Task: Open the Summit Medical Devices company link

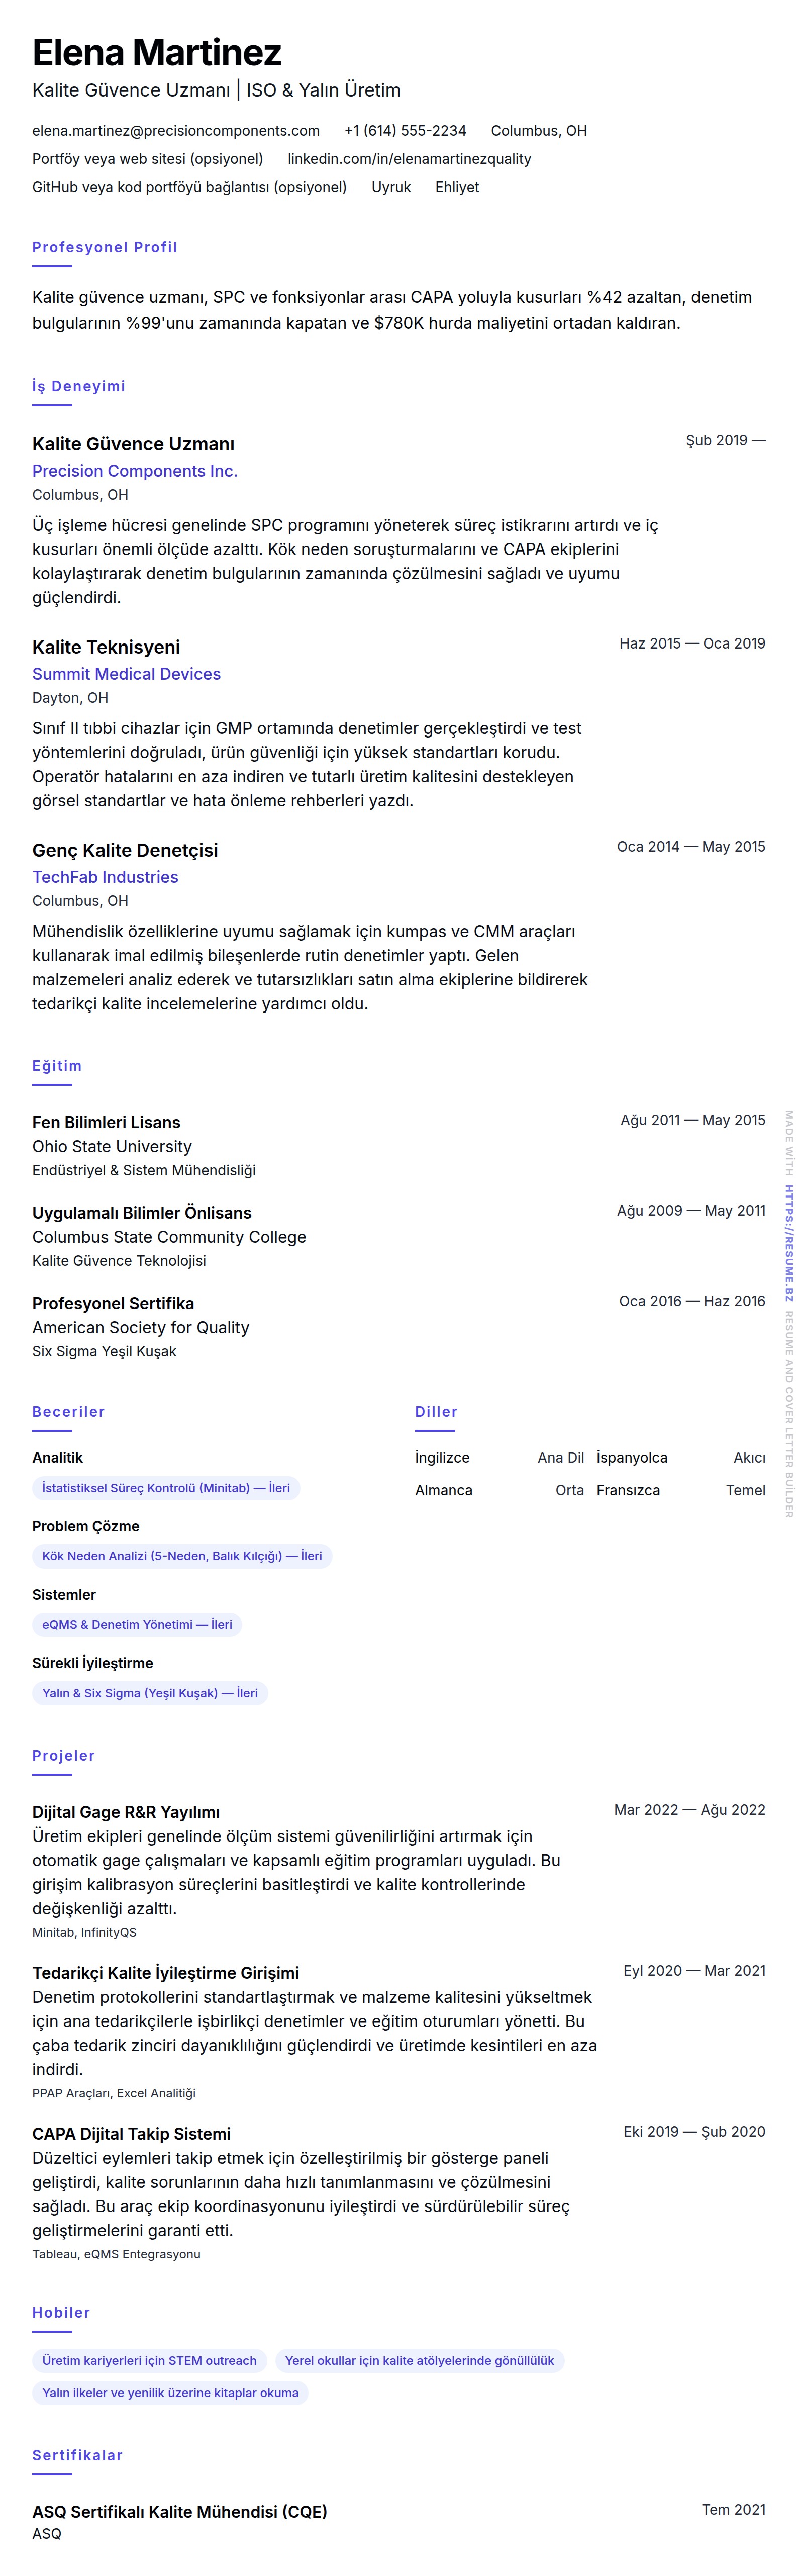Action: coord(126,674)
